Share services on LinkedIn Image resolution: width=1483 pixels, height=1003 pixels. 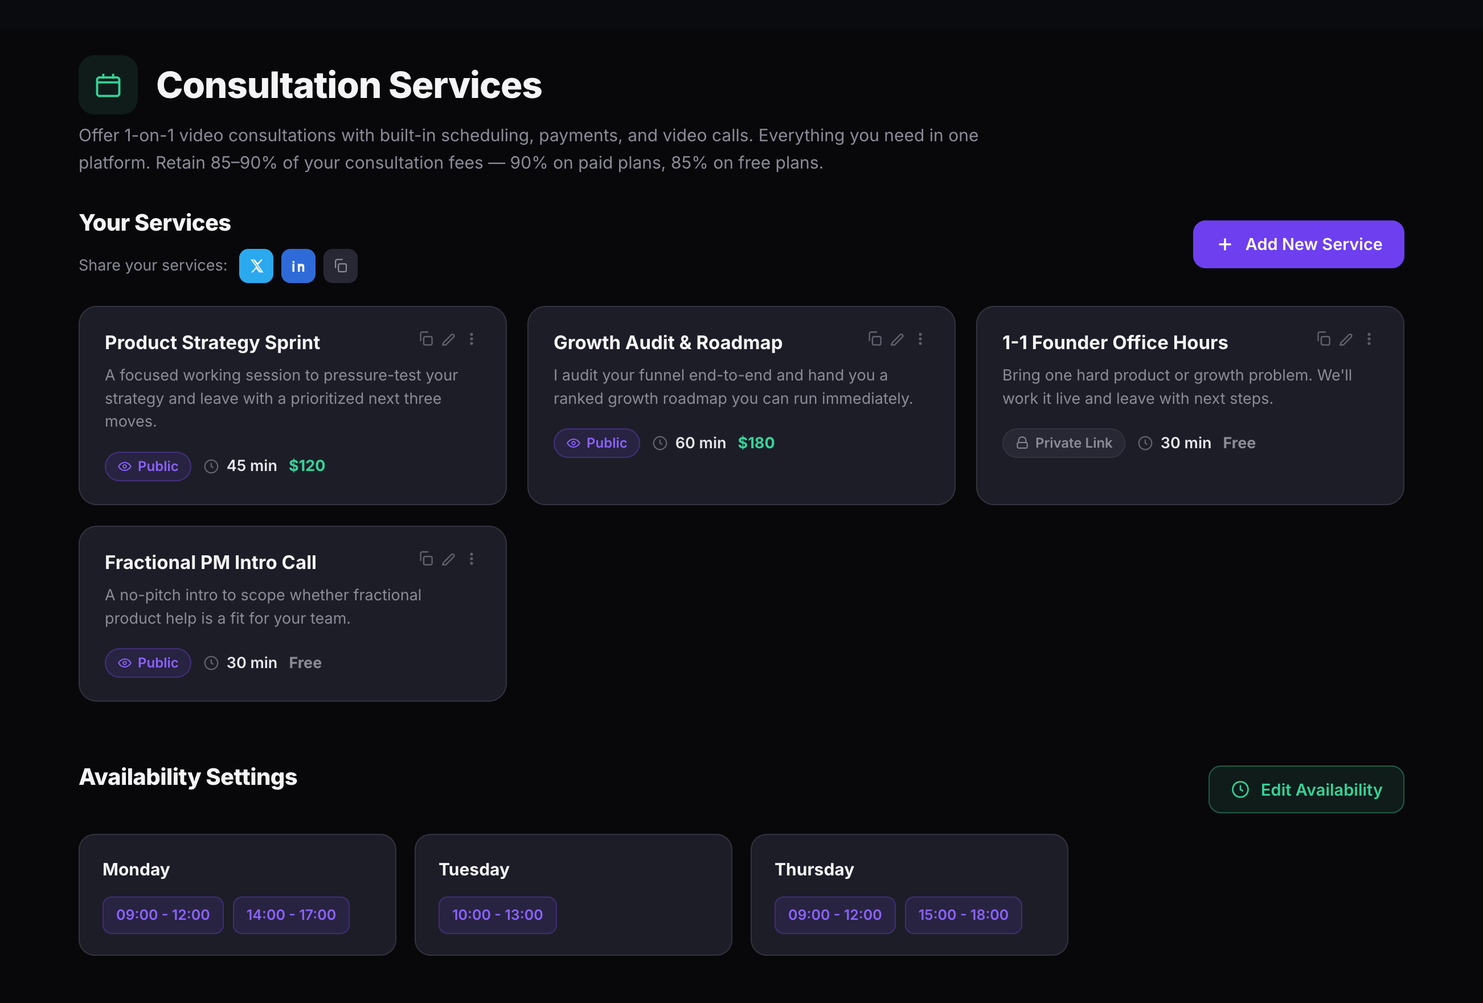(298, 266)
